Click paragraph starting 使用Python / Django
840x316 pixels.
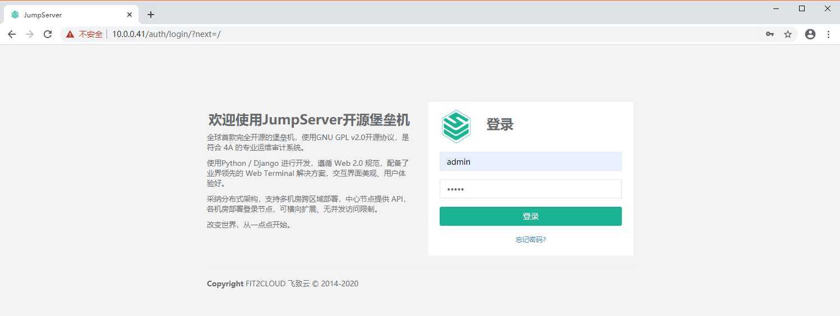click(308, 173)
